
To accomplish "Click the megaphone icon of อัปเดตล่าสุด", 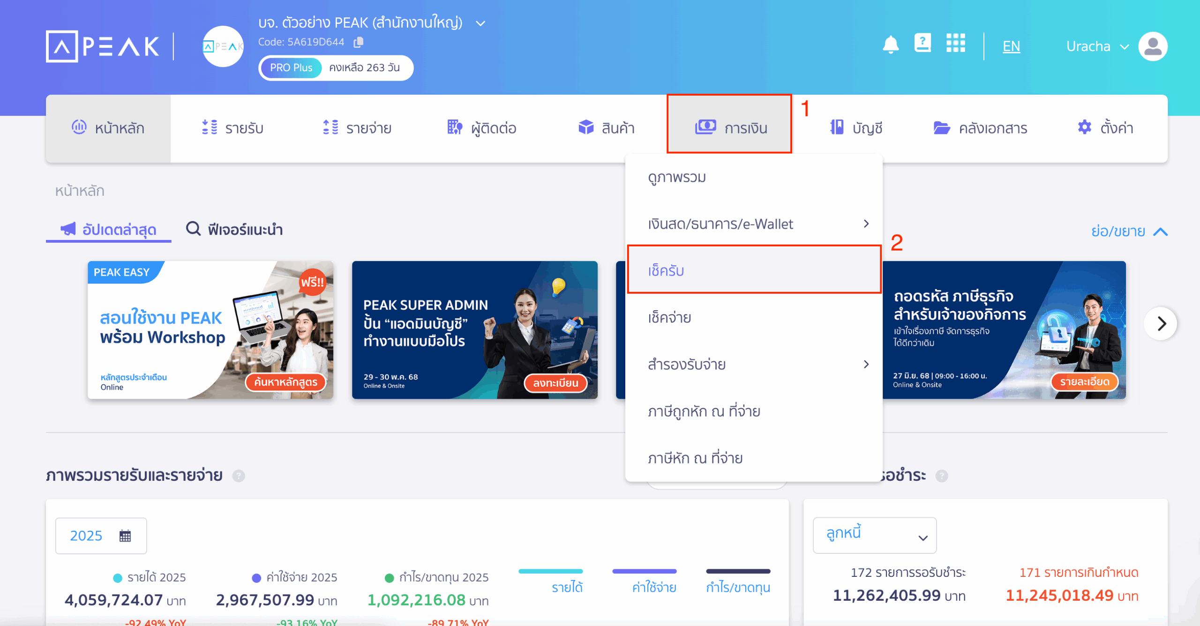I will tap(68, 229).
